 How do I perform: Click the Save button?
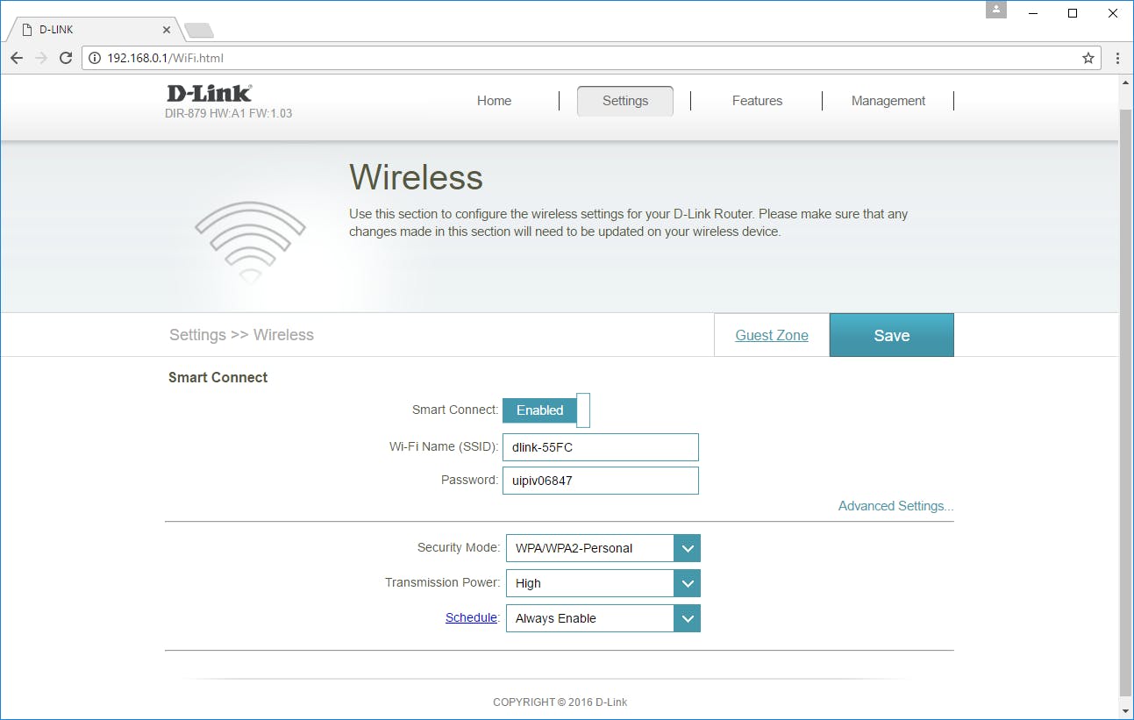coord(892,335)
